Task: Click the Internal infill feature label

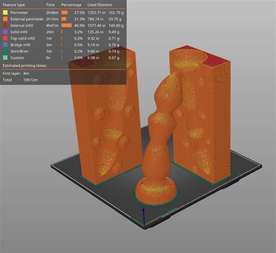Action: (x=22, y=26)
